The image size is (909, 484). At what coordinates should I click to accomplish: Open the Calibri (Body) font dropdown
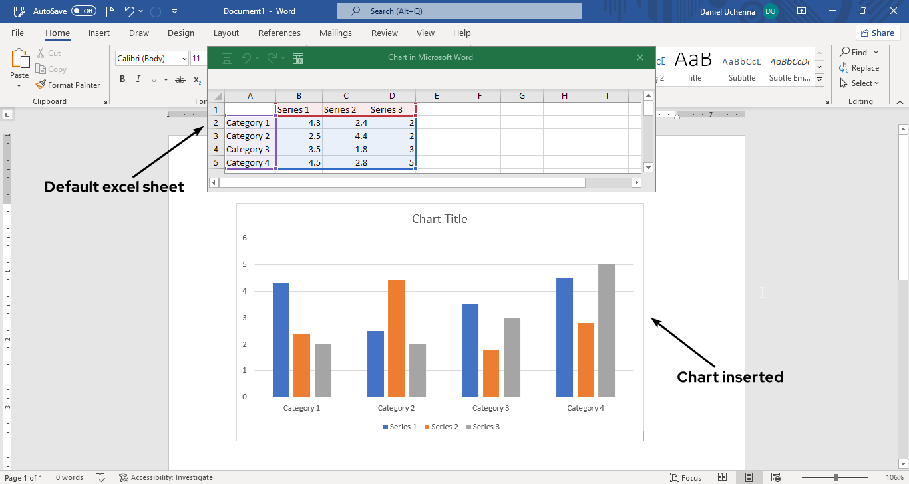(x=184, y=59)
